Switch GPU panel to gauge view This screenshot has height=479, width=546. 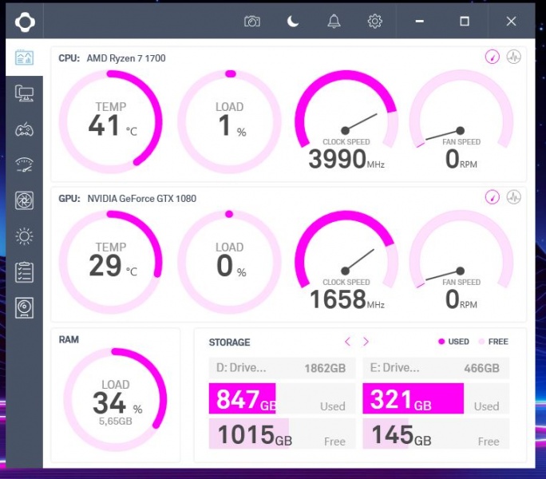click(492, 197)
